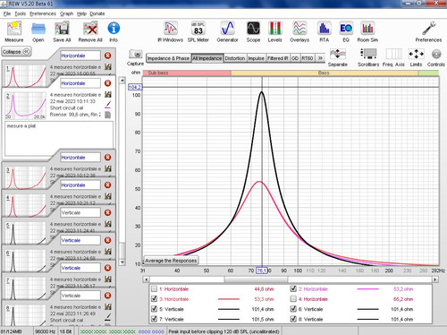The width and height of the screenshot is (447, 335).
Task: Click the horizontal scrollbar left arrow
Action: tap(146, 279)
